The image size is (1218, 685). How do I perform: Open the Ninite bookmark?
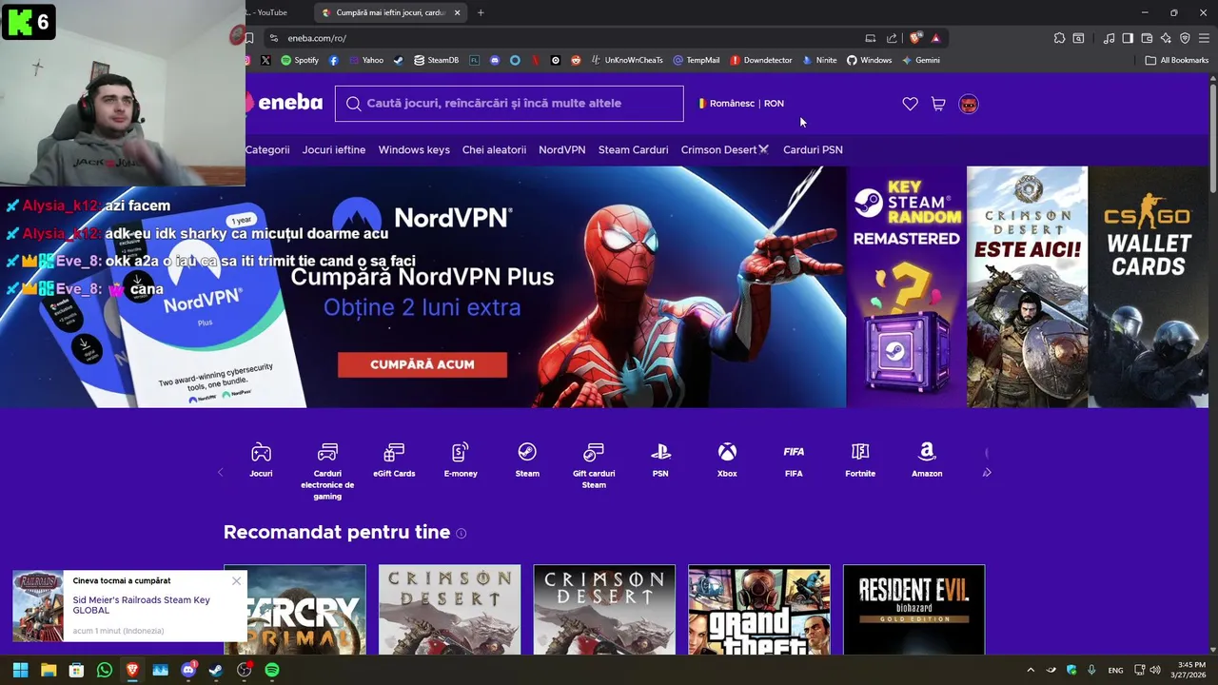(819, 60)
